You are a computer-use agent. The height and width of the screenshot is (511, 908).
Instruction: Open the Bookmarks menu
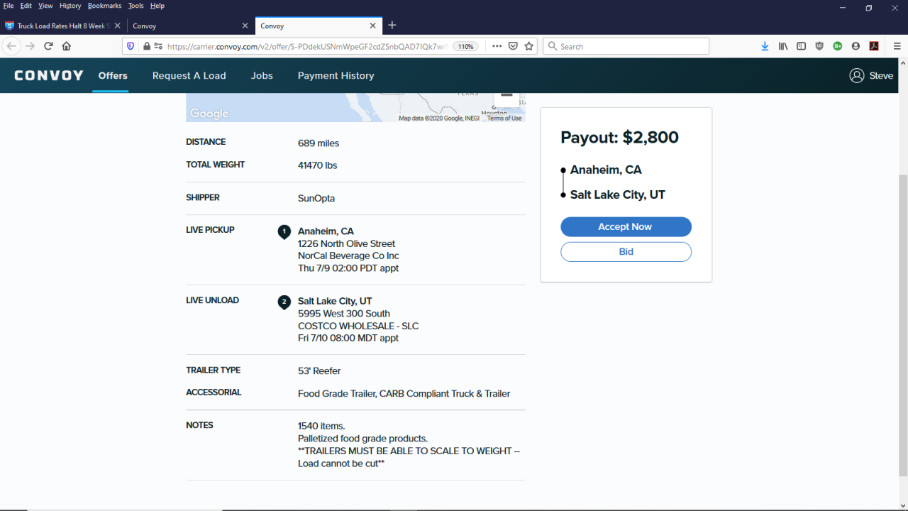(105, 6)
